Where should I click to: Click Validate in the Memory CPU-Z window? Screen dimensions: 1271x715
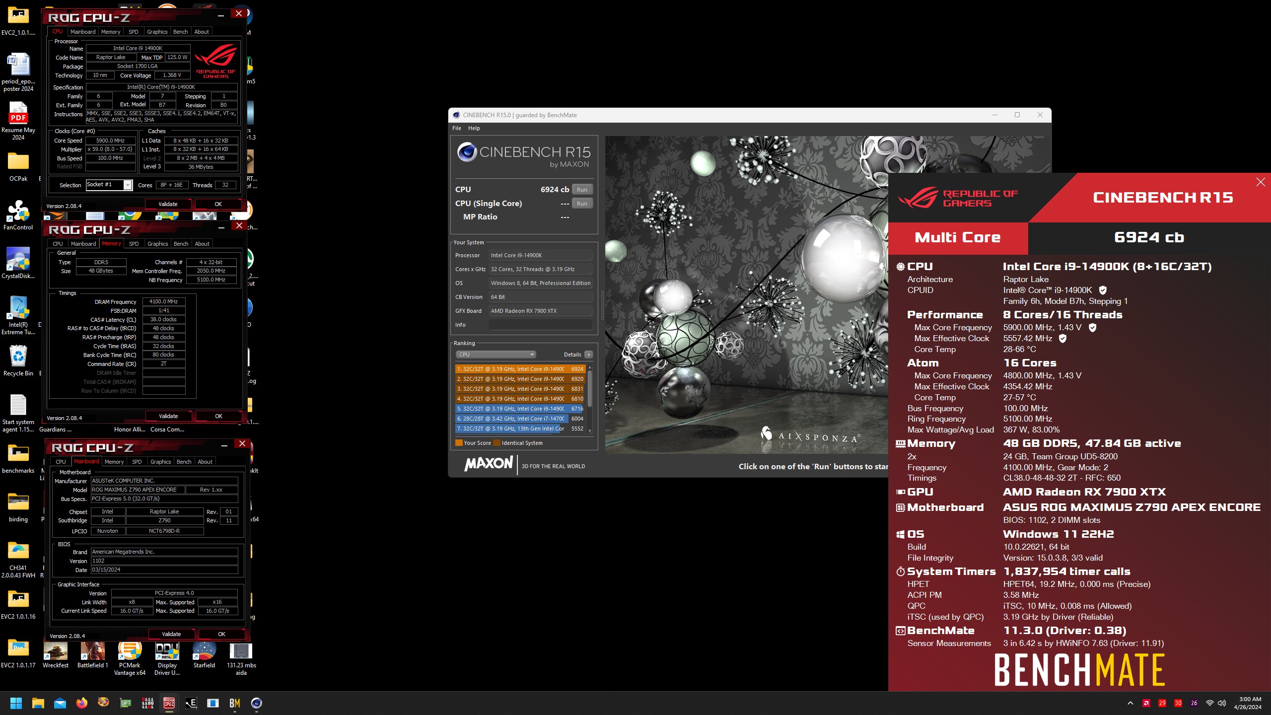click(x=168, y=416)
